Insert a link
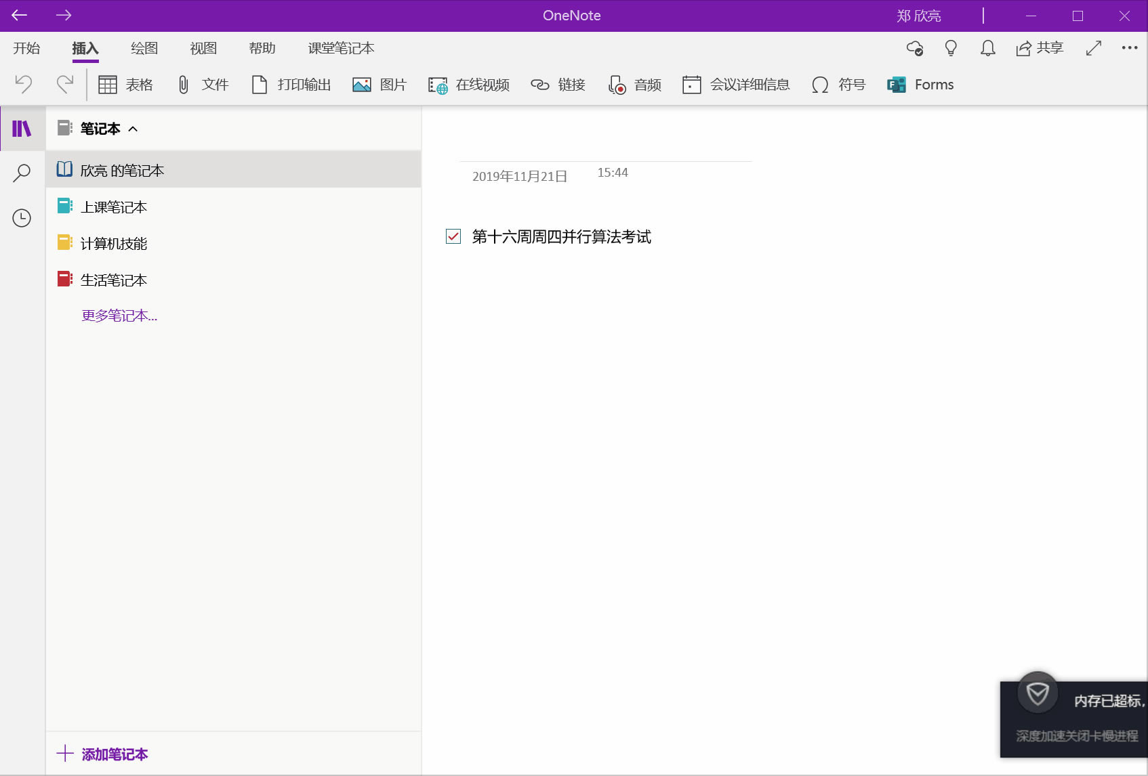The image size is (1148, 776). pyautogui.click(x=558, y=84)
